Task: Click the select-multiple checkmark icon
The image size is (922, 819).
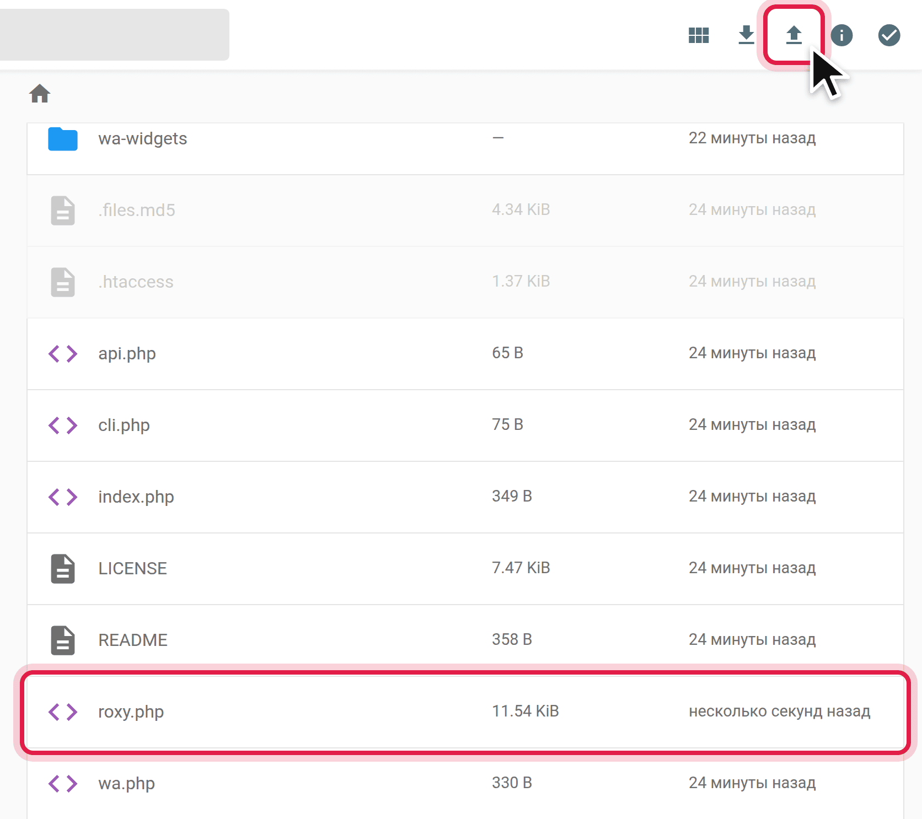Action: click(x=889, y=35)
